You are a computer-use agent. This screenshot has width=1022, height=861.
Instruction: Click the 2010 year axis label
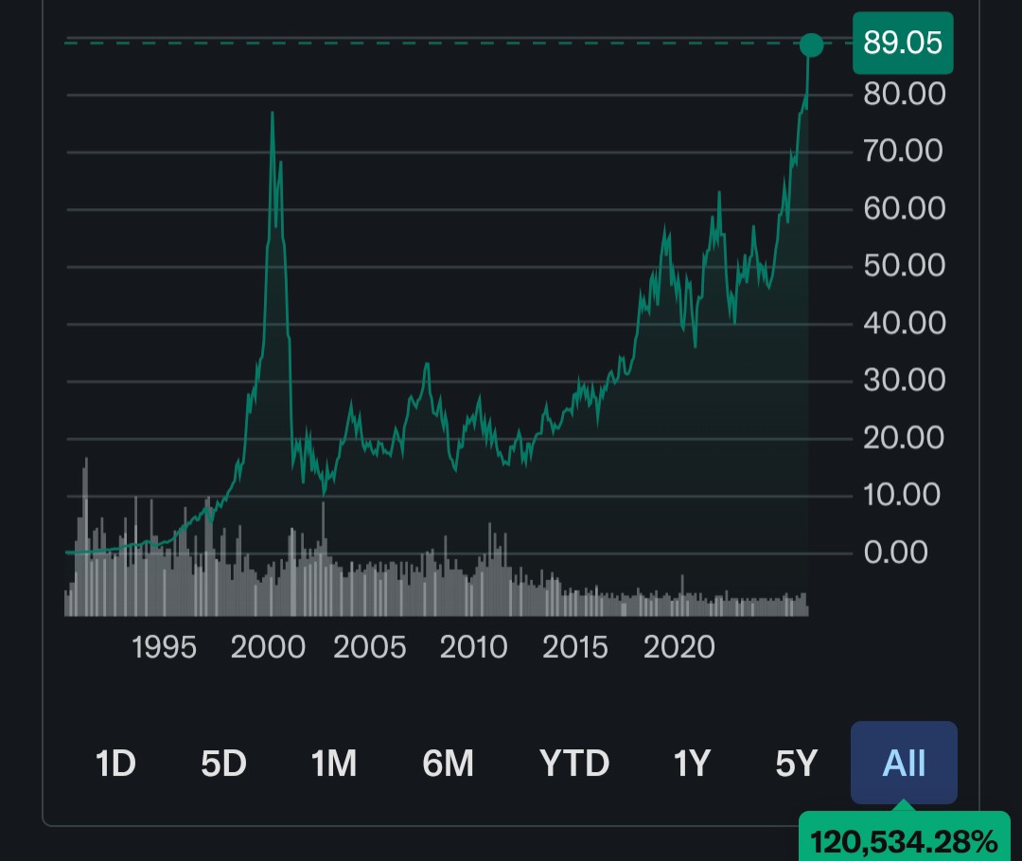pos(473,647)
